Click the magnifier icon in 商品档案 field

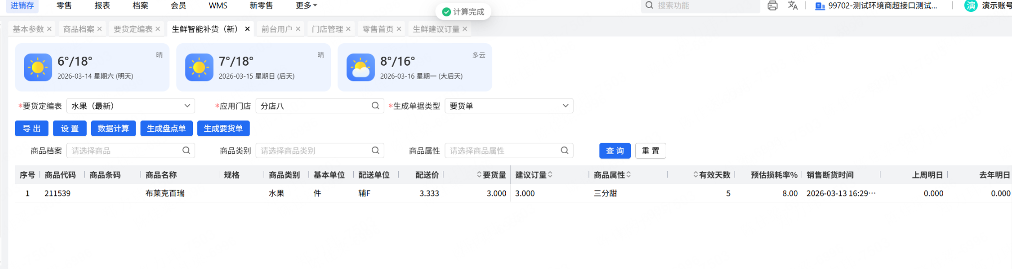click(x=186, y=151)
